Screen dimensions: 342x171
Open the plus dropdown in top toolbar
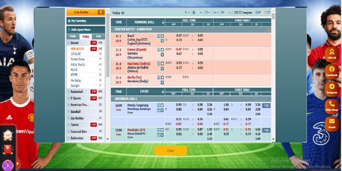click(x=187, y=12)
